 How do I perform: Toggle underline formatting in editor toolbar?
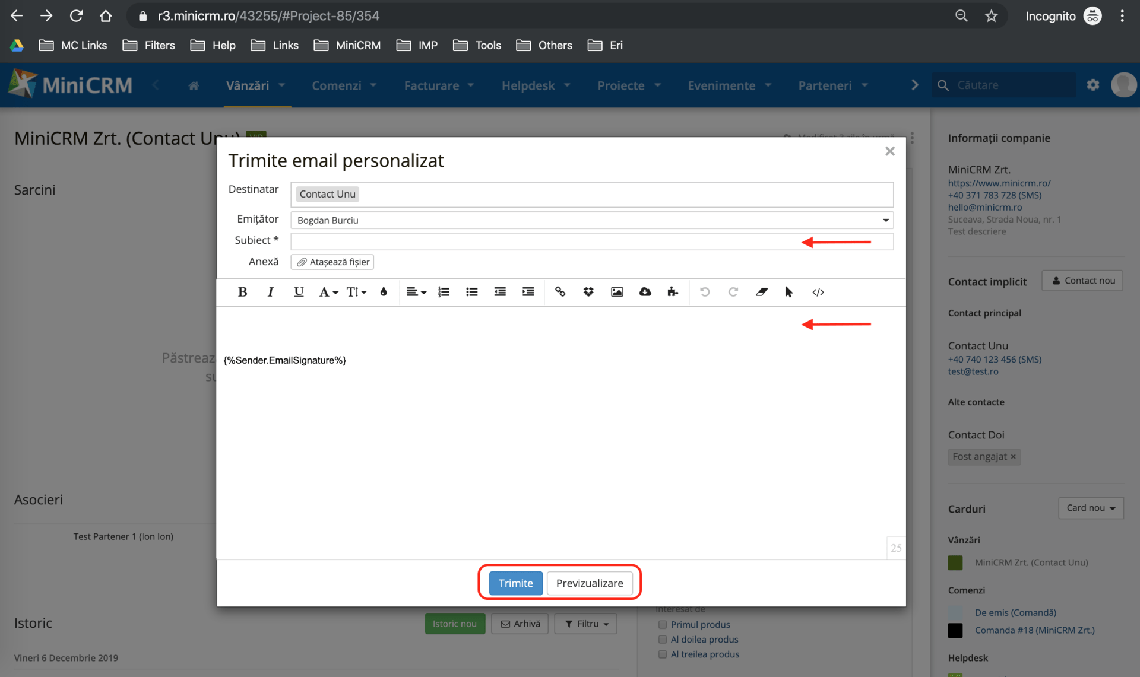pos(299,292)
